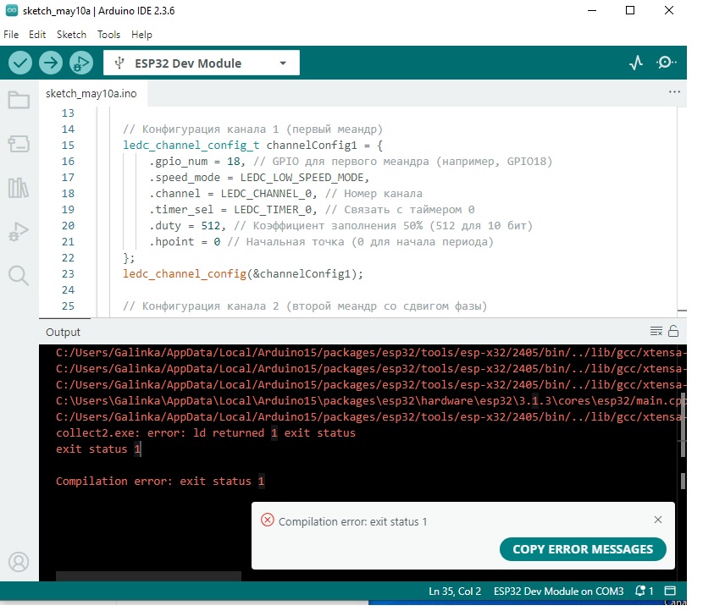The height and width of the screenshot is (611, 725).
Task: Maximize the Arduino IDE window
Action: tap(630, 10)
